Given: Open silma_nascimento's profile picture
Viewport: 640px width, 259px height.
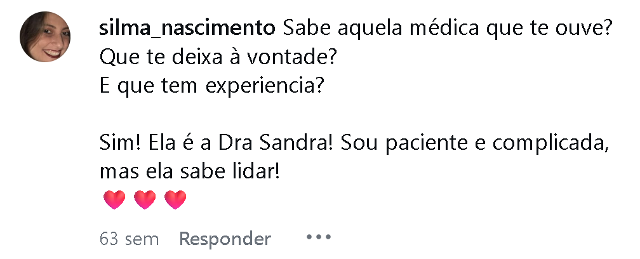Looking at the screenshot, I should click(45, 37).
